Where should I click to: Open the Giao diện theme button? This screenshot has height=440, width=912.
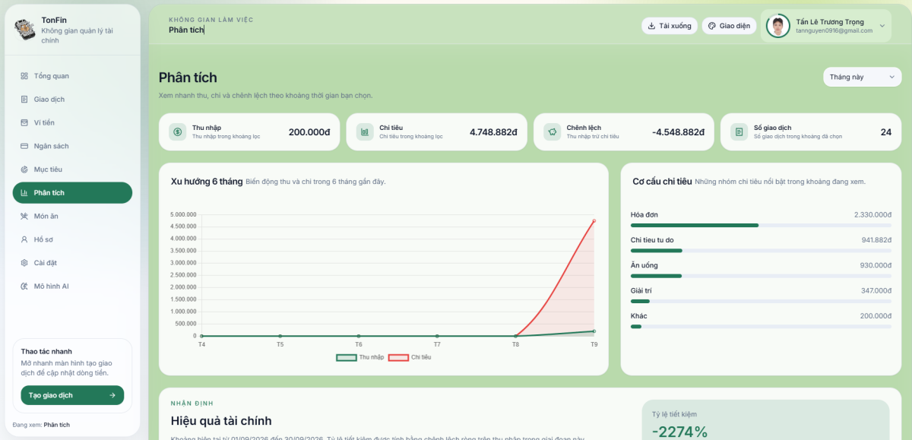tap(729, 26)
